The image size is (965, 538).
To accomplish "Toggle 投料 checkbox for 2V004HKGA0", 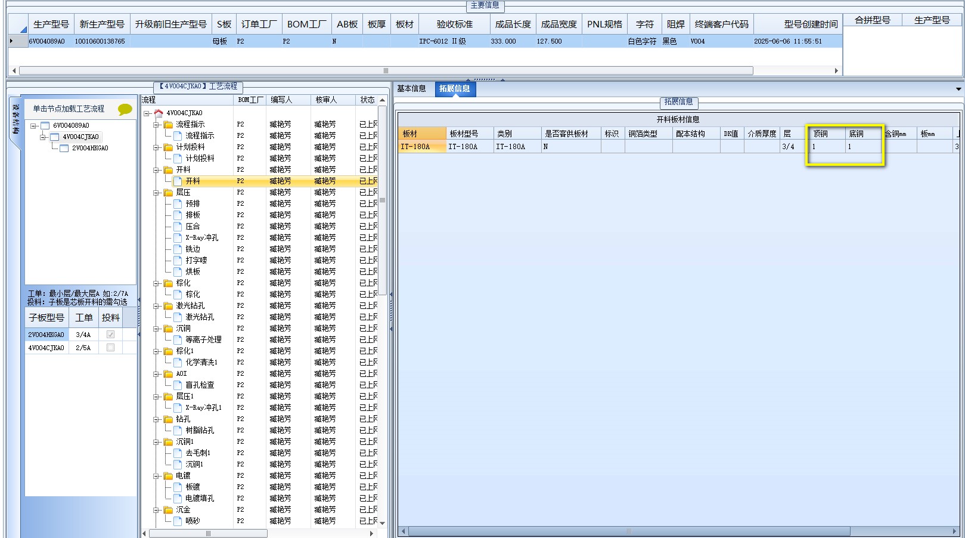I will (110, 335).
